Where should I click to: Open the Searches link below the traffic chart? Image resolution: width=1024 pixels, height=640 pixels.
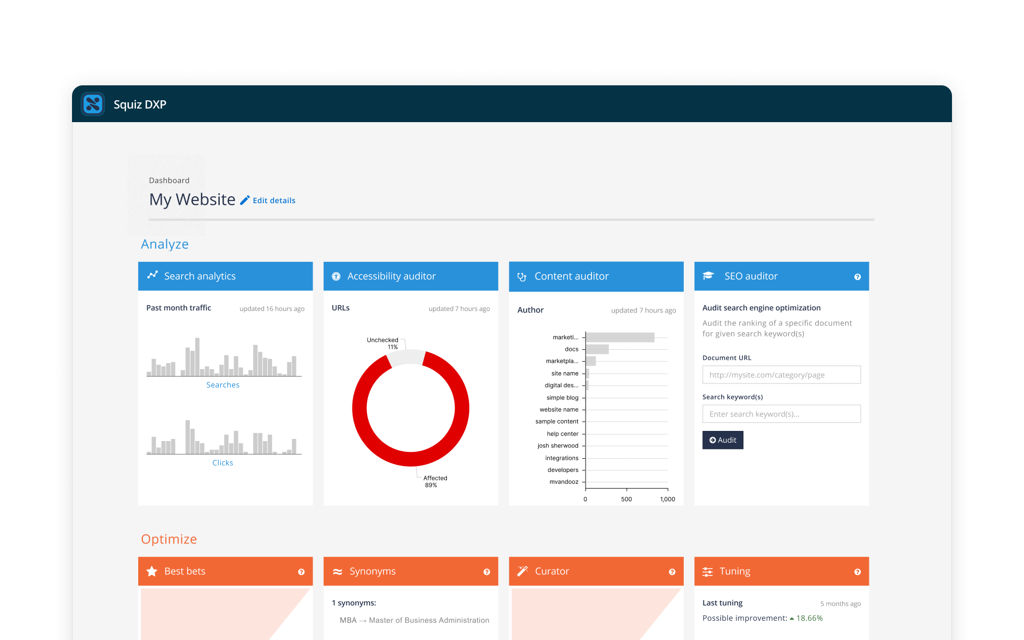(x=223, y=385)
